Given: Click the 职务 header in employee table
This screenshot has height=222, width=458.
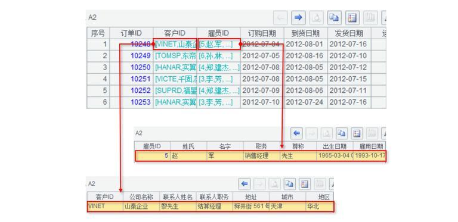Looking at the screenshot, I should 261,146.
